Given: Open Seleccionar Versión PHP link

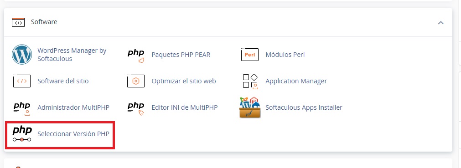Looking at the screenshot, I should coord(73,134).
